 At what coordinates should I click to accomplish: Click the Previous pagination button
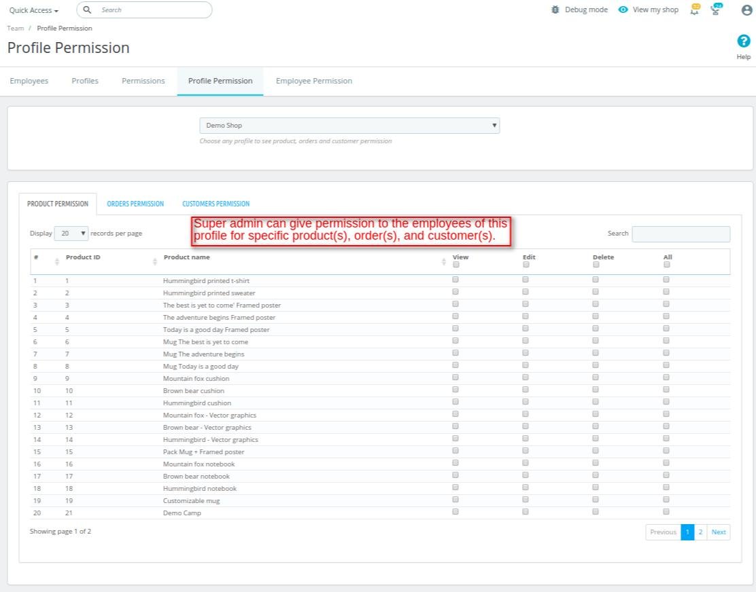coord(663,532)
